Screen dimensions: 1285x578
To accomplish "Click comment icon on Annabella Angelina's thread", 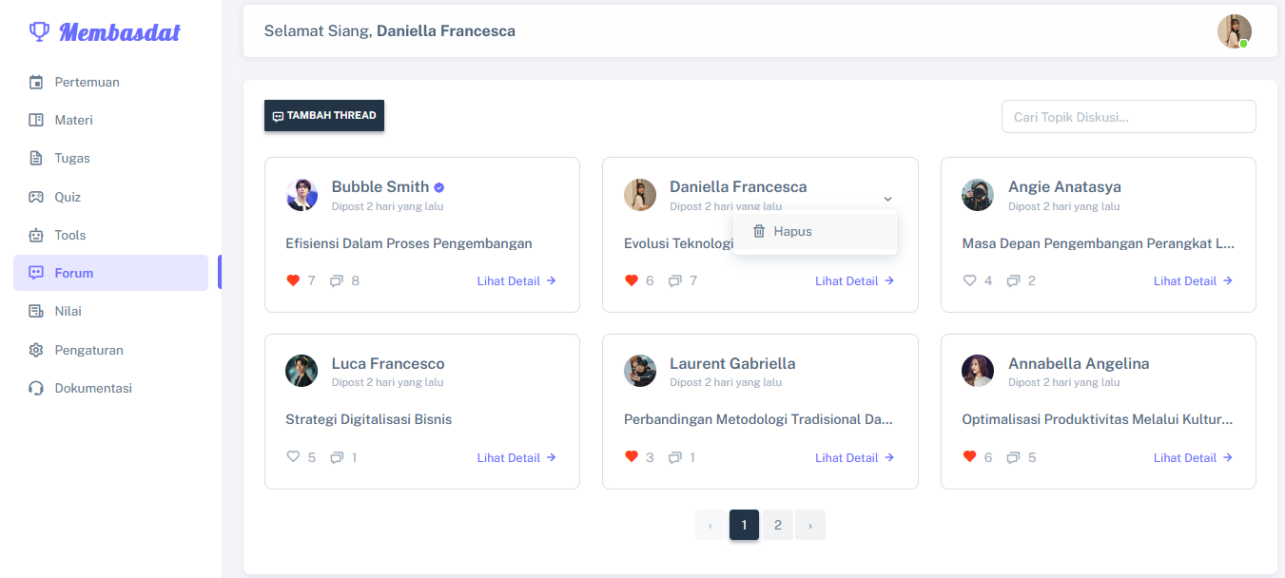I will 1013,457.
